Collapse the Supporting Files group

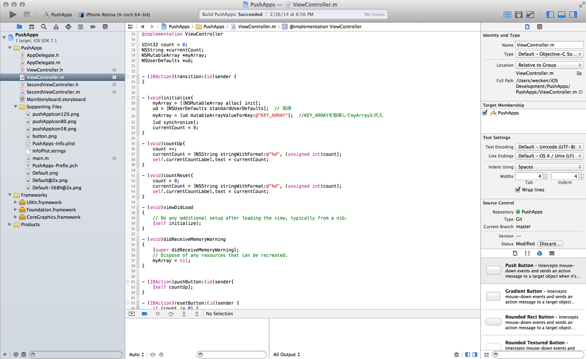[16, 107]
